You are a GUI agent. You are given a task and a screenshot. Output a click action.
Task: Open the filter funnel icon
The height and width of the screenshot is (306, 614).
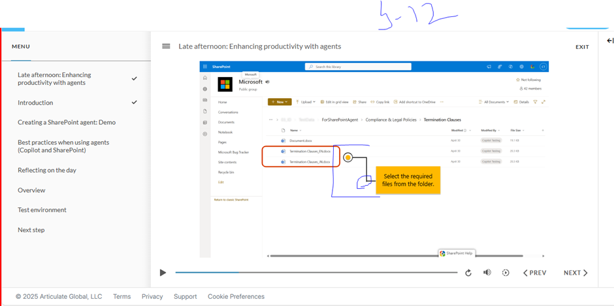[x=536, y=102]
